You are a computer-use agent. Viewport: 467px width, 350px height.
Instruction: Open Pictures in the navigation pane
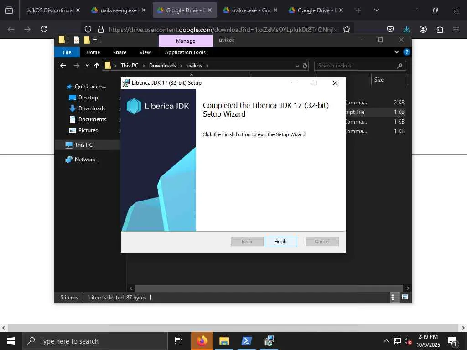click(x=88, y=130)
